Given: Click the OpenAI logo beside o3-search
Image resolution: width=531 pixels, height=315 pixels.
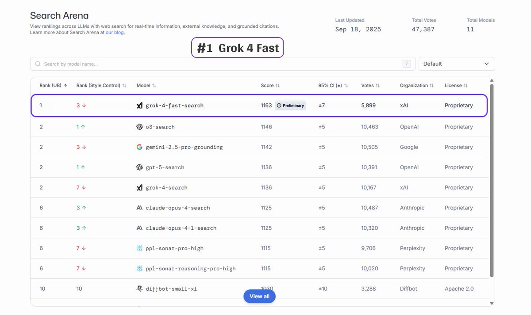Looking at the screenshot, I should tap(139, 127).
